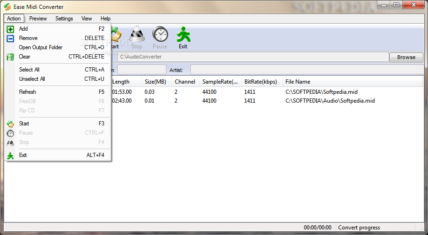Viewport: 428px width, 235px height.
Task: Select file C:\SOFTPEDIA\Softpedia.mid row
Action: click(321, 92)
